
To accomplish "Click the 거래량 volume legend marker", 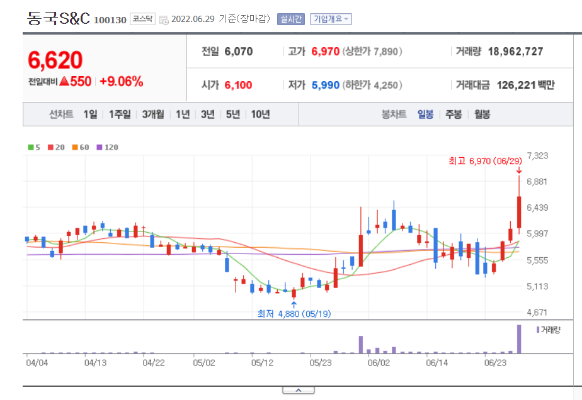I will click(538, 330).
